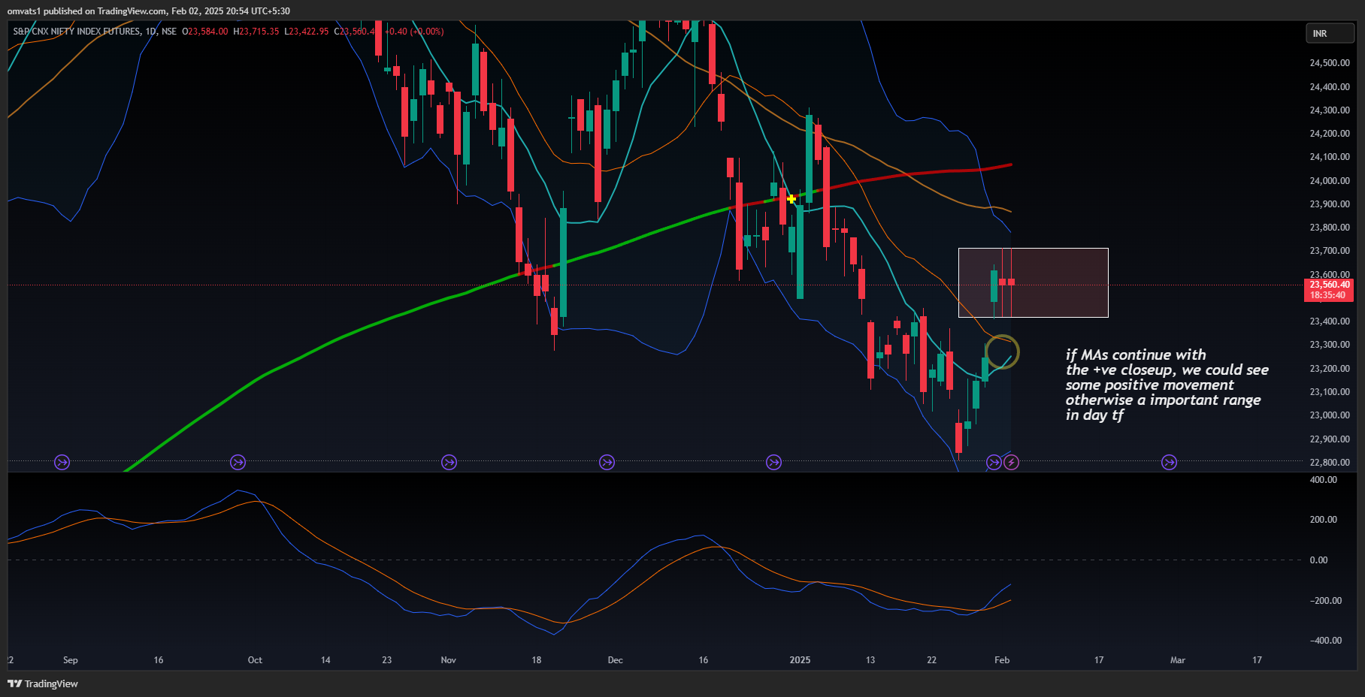Click the Oct date label on time axis
1365x697 pixels.
pyautogui.click(x=255, y=660)
